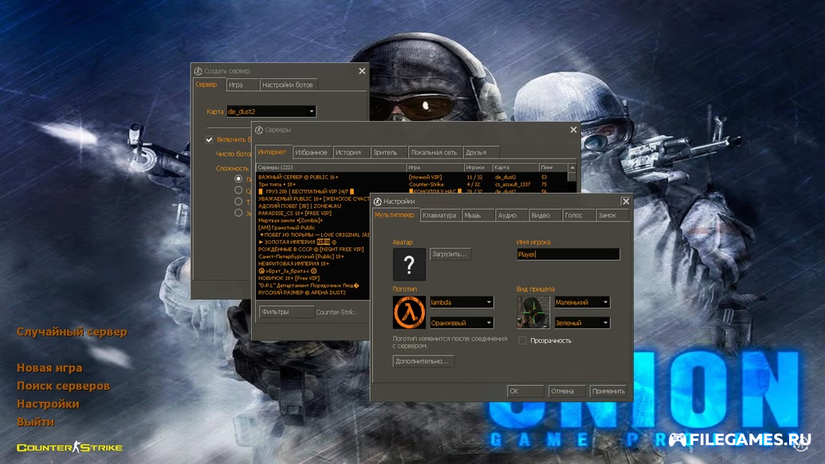Open the Настройки ботов tab

click(x=289, y=85)
